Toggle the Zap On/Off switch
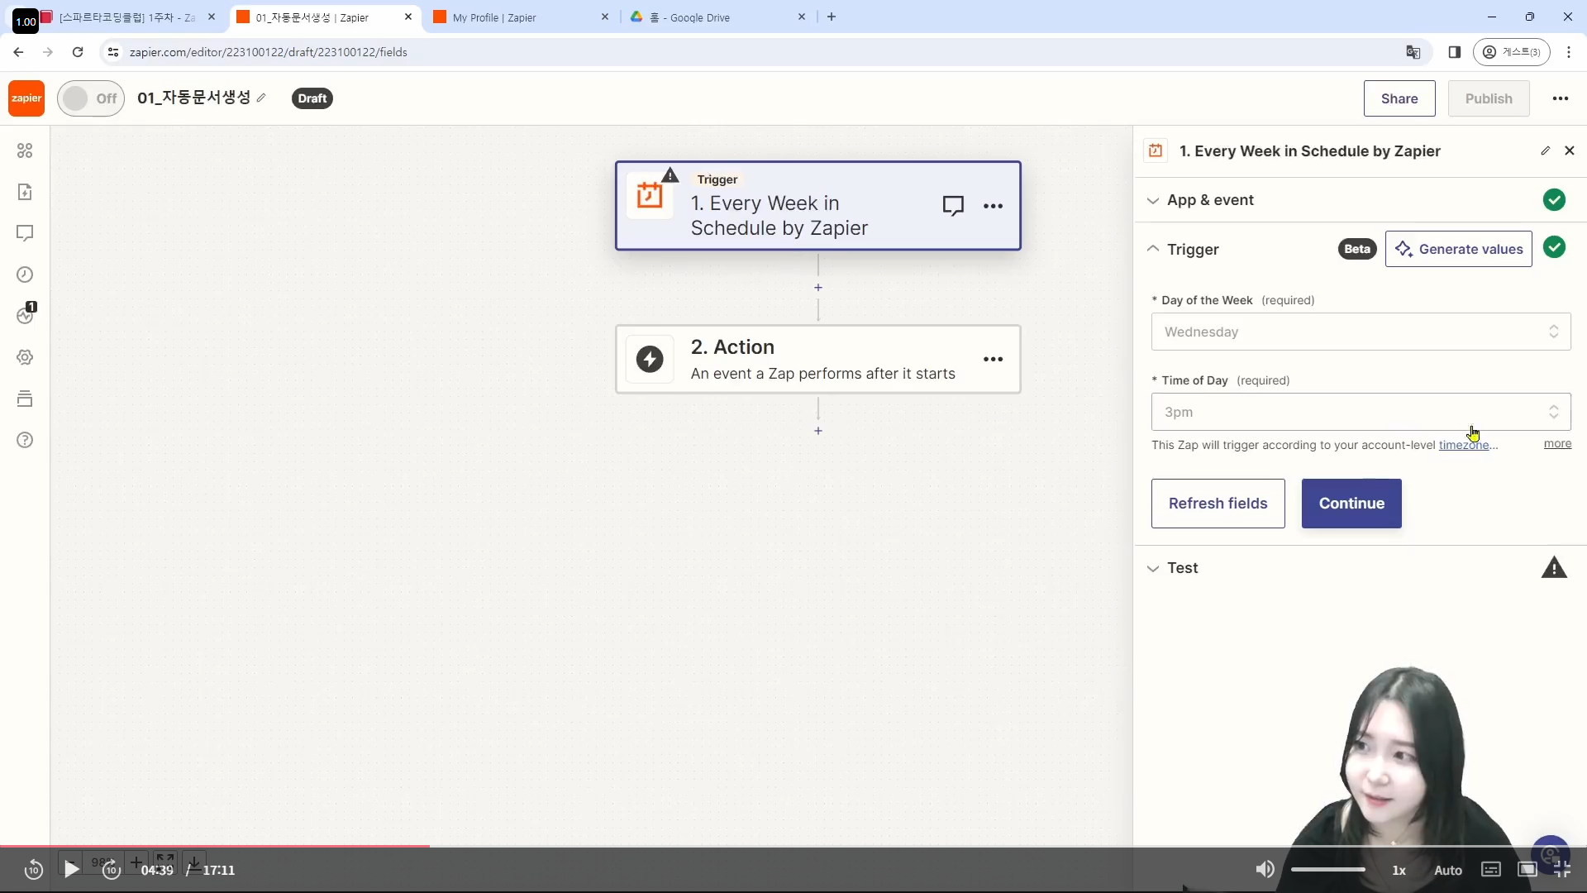 (x=91, y=98)
